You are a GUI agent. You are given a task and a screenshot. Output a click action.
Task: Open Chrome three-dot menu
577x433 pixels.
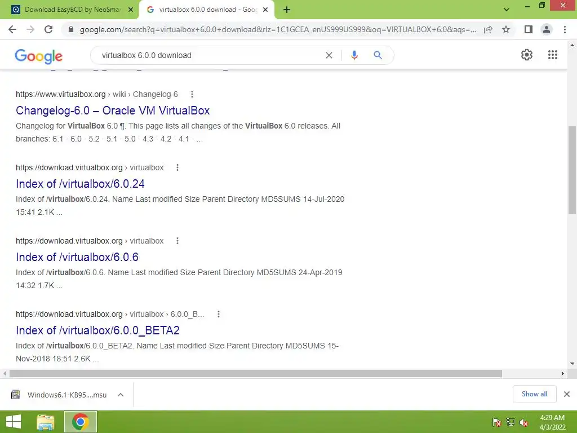[x=565, y=29]
